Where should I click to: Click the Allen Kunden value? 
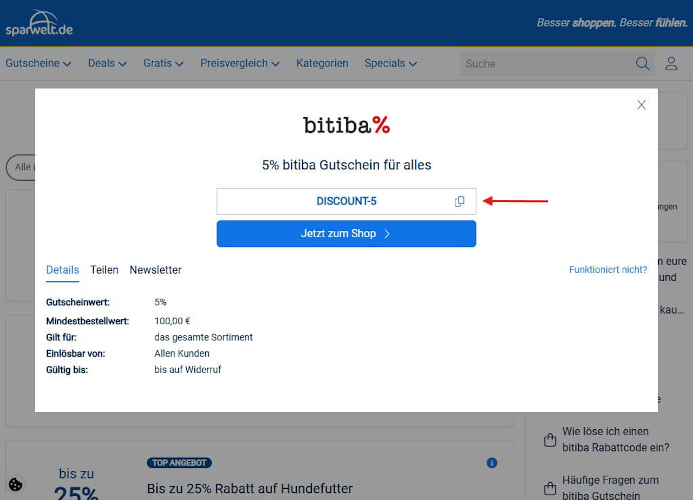182,354
